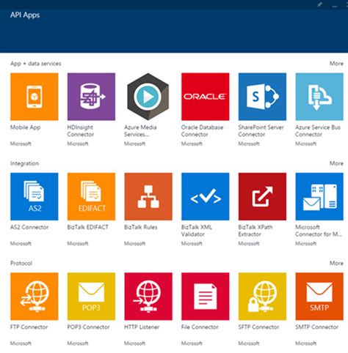The height and width of the screenshot is (353, 348).
Task: Click the 'Mobile App' label
Action: (x=25, y=127)
